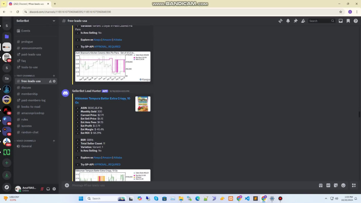The width and height of the screenshot is (361, 203).
Task: Open the Threads icon in channel header
Action: coord(280,21)
